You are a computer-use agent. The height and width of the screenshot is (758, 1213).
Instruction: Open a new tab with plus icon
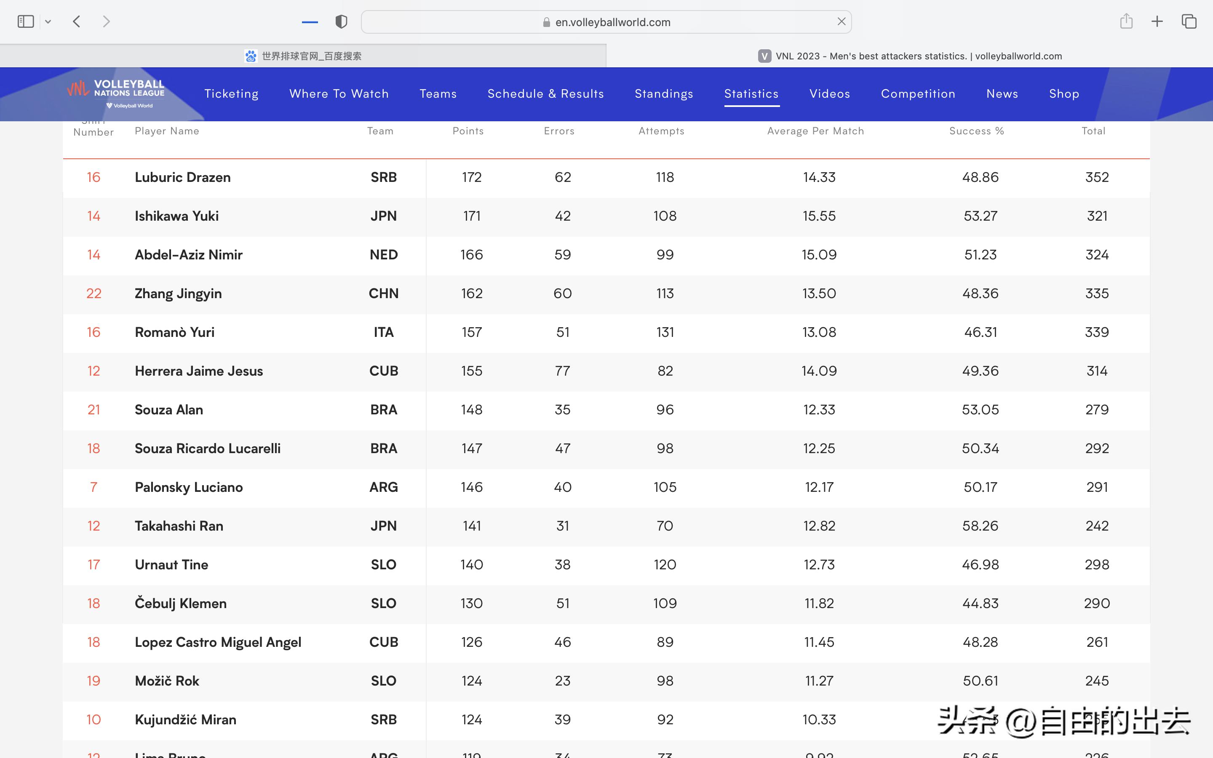[1157, 21]
